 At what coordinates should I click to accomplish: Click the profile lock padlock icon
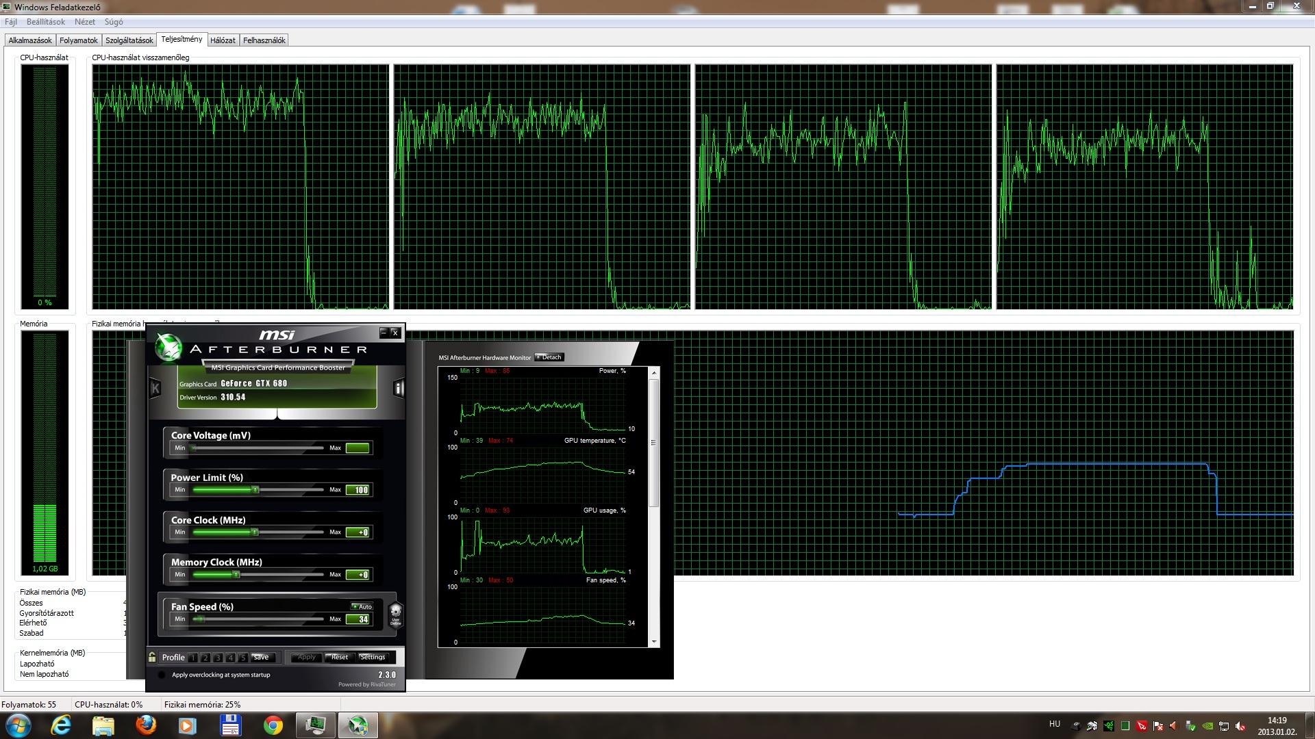coord(152,657)
